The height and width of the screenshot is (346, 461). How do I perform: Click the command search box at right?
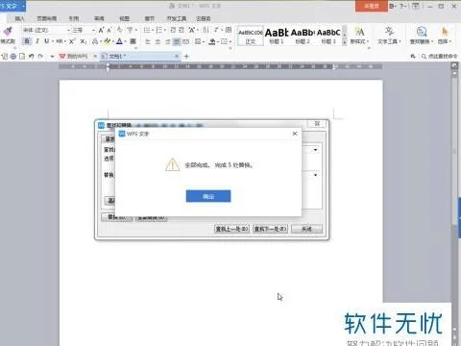pos(440,56)
